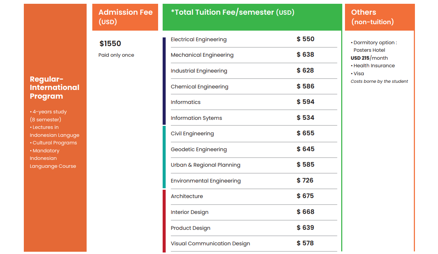Click the Interior Design program name
Viewport: 438px width, 254px height.
tap(189, 212)
